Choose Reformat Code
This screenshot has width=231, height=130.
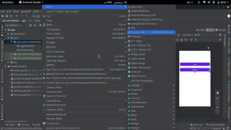pyautogui.click(x=85, y=56)
